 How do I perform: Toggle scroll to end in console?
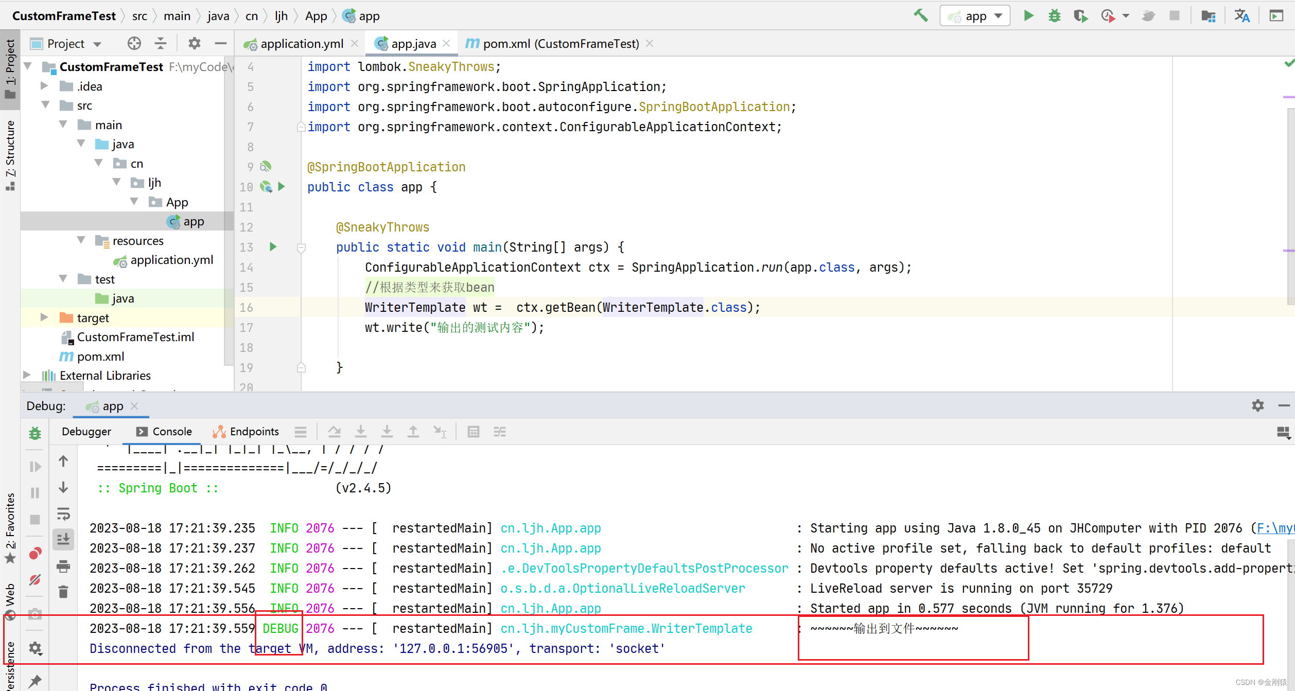[x=63, y=539]
